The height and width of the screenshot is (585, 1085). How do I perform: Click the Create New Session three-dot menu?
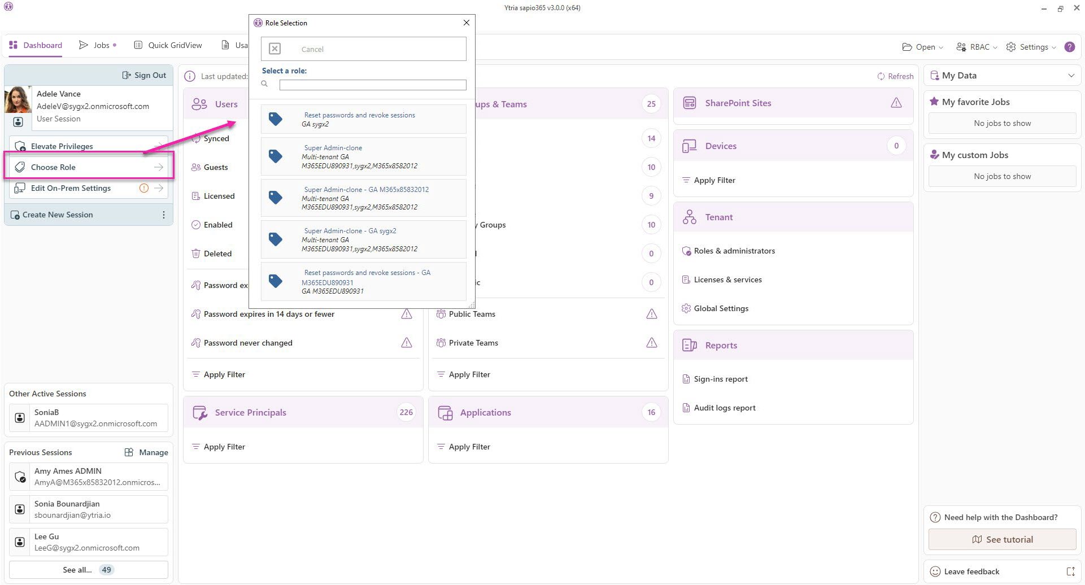coord(164,215)
